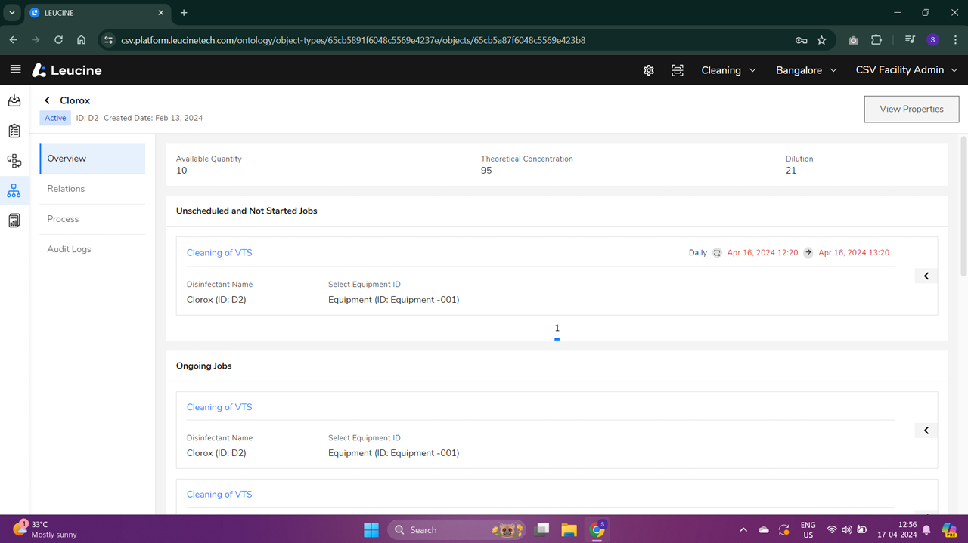Viewport: 968px width, 543px height.
Task: Expand the Bangalore facility dropdown
Action: coord(806,70)
